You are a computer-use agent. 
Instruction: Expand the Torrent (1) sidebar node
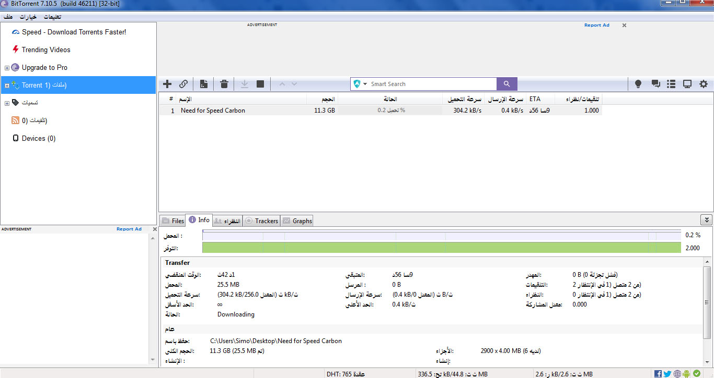7,86
